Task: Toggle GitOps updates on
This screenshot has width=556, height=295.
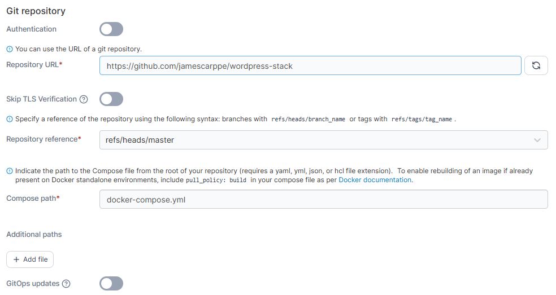Action: point(111,284)
